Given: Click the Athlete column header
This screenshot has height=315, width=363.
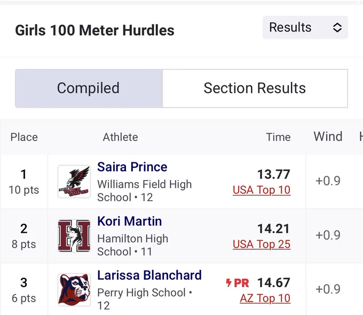Looking at the screenshot, I should [121, 137].
